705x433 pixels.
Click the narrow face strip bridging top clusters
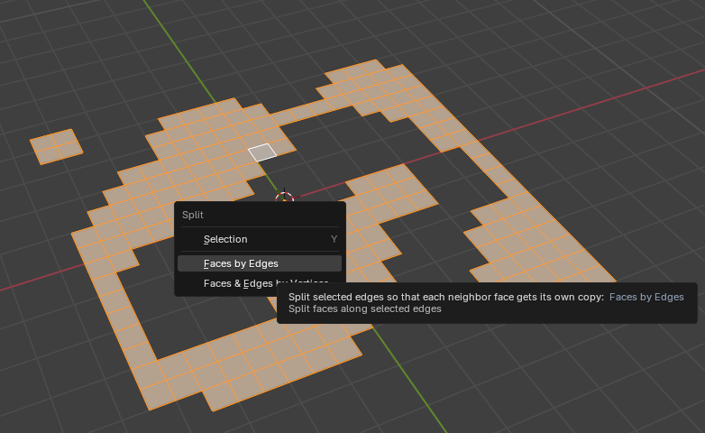[302, 113]
